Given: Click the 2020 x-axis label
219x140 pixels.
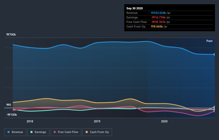Looking at the screenshot, I should [164, 121].
